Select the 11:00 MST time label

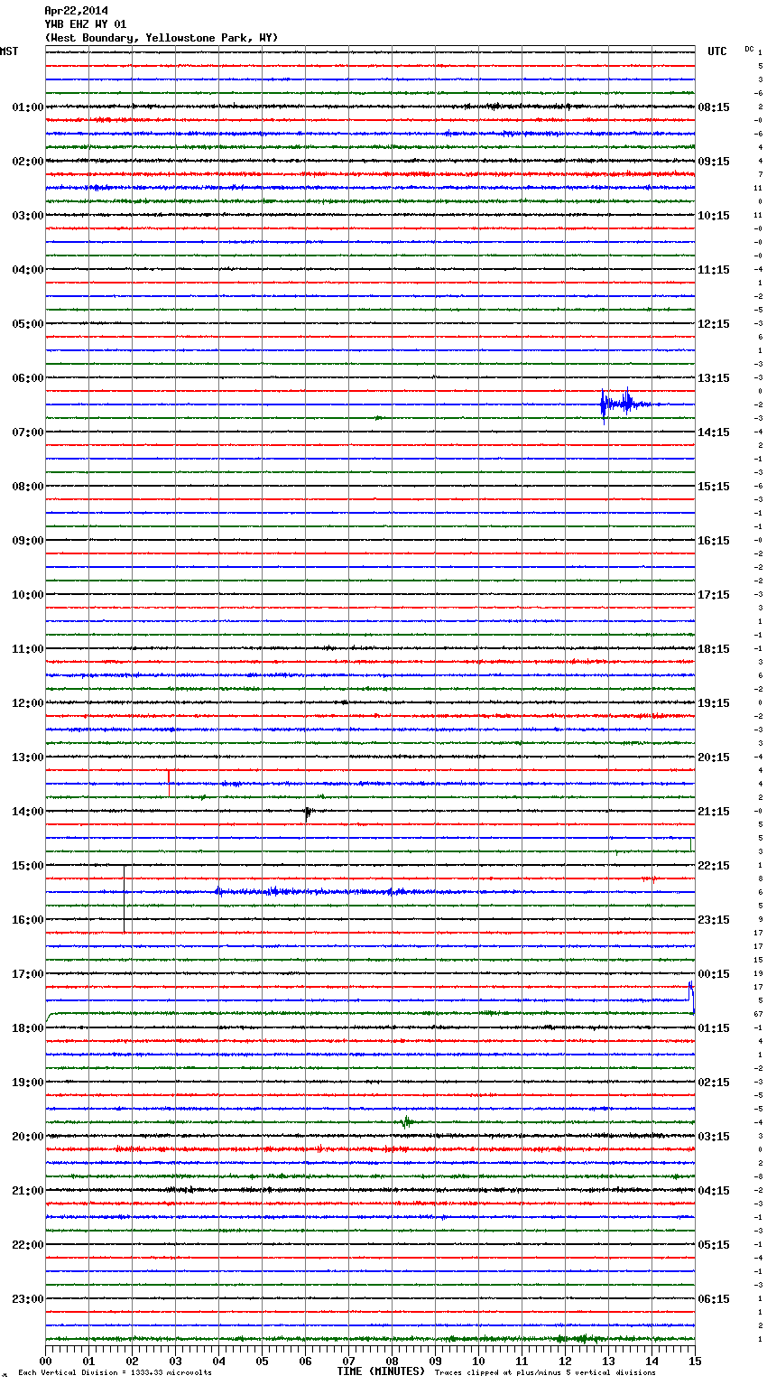pos(27,649)
